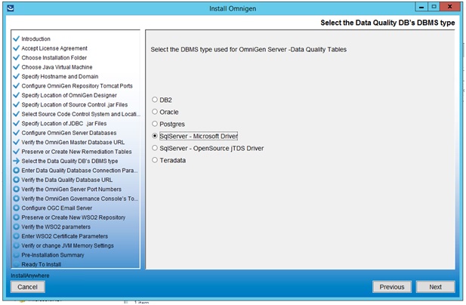Click the 'InstallAnywhere' label
This screenshot has height=305, width=466.
point(30,276)
